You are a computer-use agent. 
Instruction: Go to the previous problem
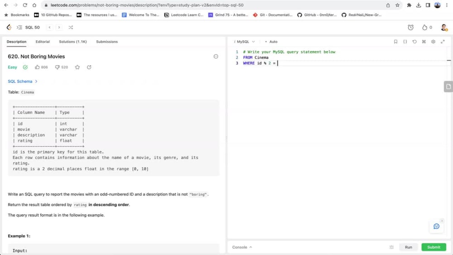pos(50,28)
